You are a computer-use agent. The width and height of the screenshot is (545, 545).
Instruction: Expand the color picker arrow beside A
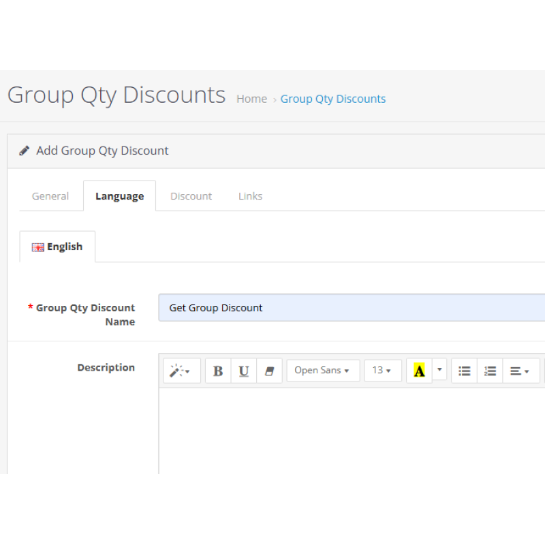point(440,370)
